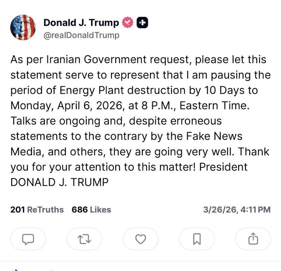
Task: Reply to the post via the comment icon
Action: [x=28, y=239]
